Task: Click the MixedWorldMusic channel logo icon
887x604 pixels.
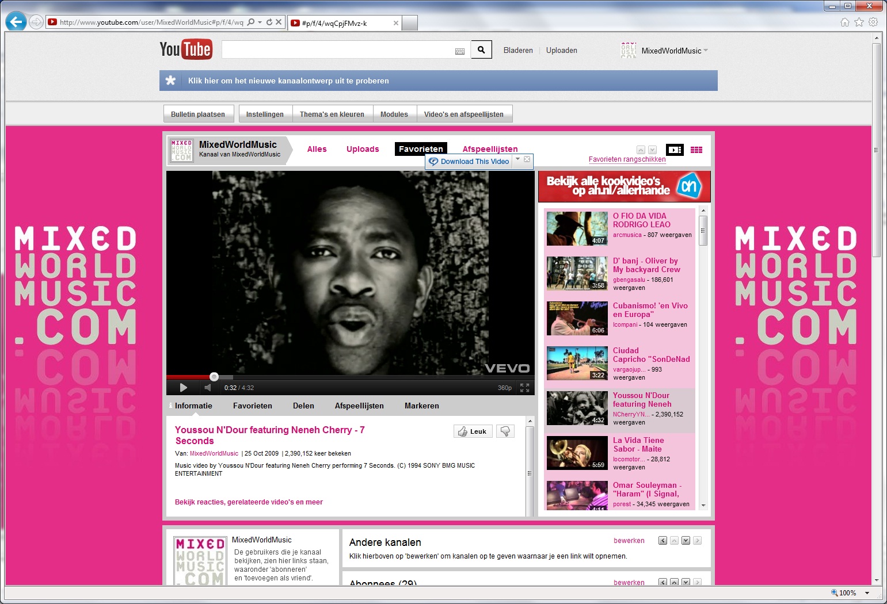Action: tap(181, 150)
